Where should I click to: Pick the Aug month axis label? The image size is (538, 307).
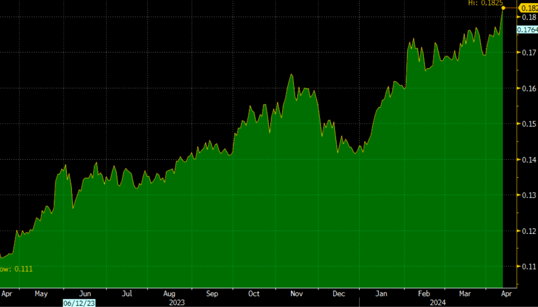click(169, 294)
